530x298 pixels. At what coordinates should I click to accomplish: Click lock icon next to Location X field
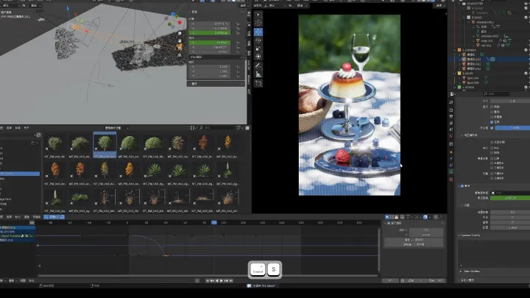238,24
